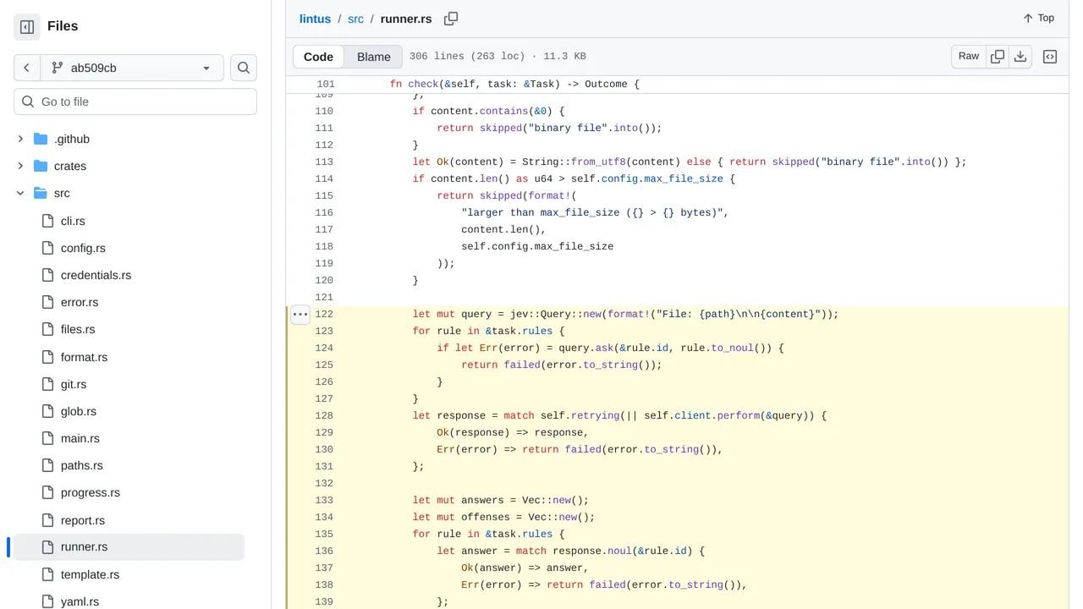Click the "306 lines (263 loc)" file info text

467,57
